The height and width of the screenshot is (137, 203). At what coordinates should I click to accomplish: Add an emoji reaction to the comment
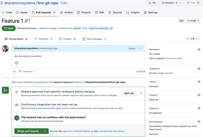pyautogui.click(x=17, y=63)
